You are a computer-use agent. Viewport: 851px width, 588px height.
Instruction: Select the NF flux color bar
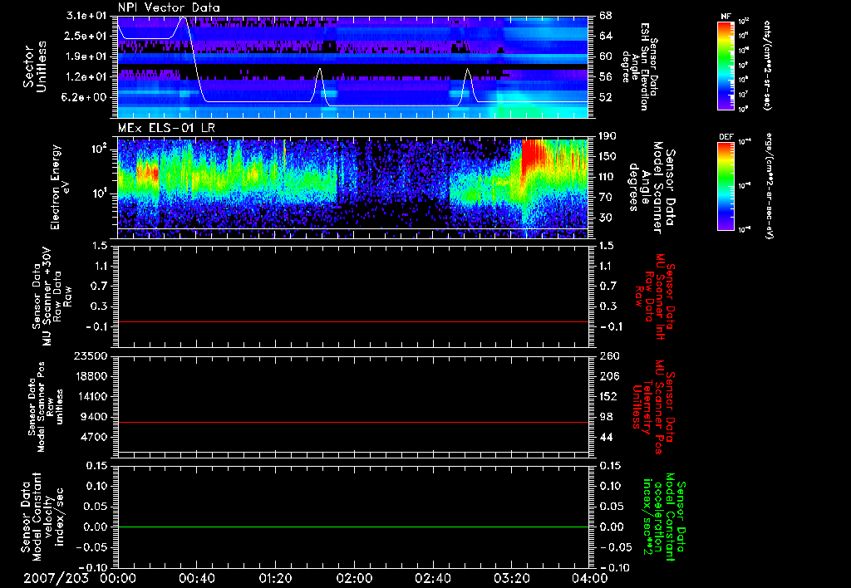pyautogui.click(x=726, y=66)
